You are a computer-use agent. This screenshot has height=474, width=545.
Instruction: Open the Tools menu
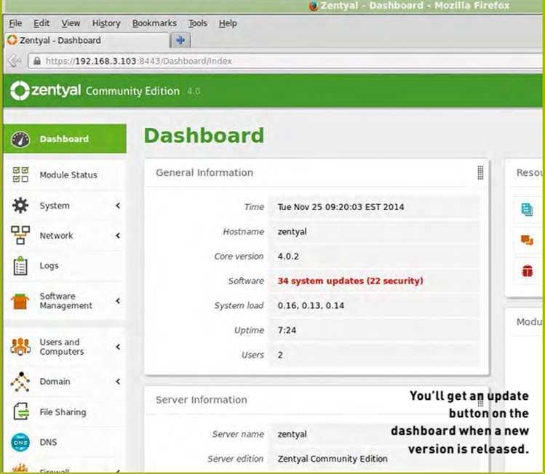(198, 23)
